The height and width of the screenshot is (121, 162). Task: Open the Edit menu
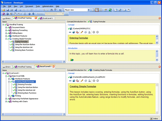(10, 6)
